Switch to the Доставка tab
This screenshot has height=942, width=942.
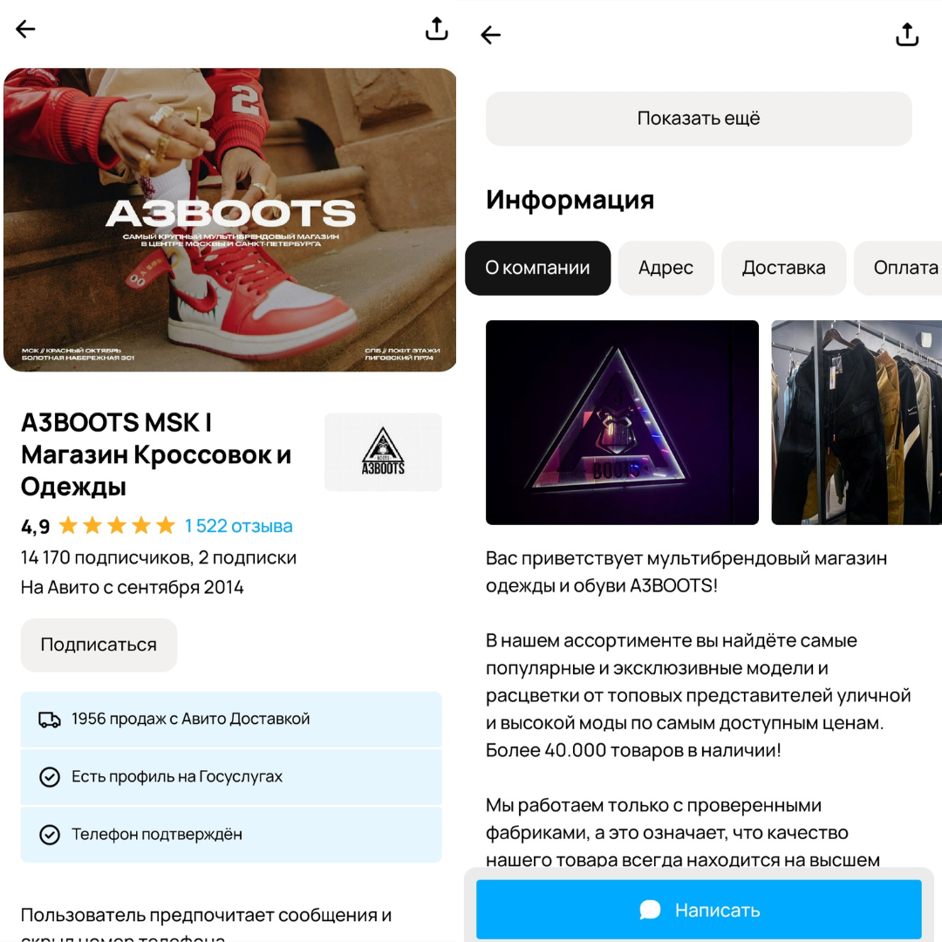(x=783, y=268)
